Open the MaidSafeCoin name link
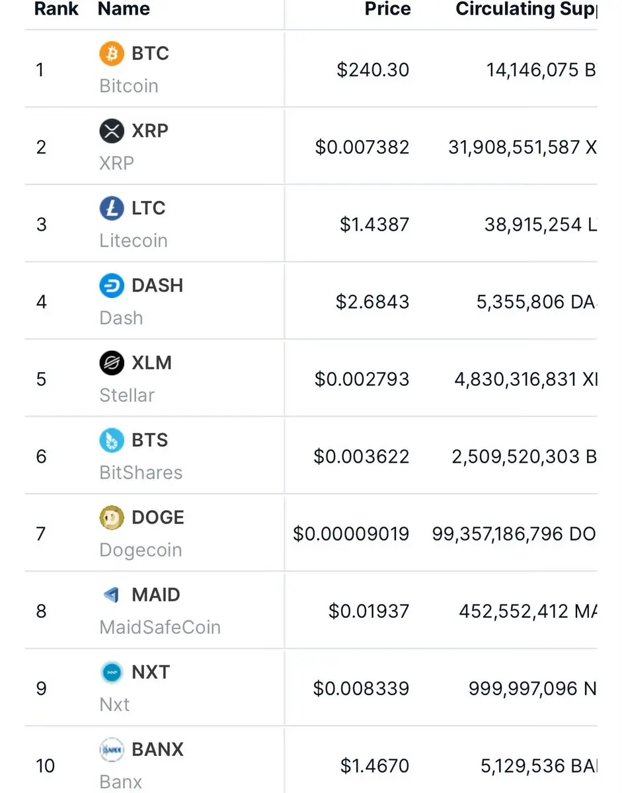The height and width of the screenshot is (793, 622). pos(160,627)
